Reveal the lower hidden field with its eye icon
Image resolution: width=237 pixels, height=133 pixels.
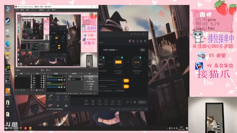tap(122, 86)
